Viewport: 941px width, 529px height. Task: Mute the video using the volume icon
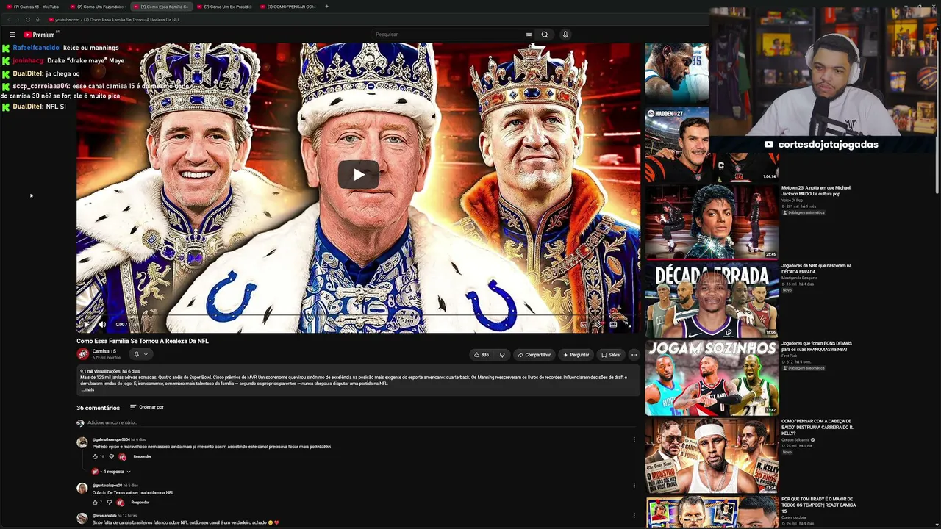click(x=102, y=324)
